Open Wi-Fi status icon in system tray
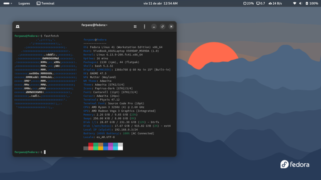The width and height of the screenshot is (321, 180). (294, 3)
